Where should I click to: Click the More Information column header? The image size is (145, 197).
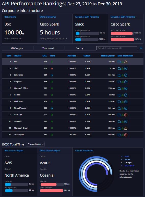[x=125, y=56]
